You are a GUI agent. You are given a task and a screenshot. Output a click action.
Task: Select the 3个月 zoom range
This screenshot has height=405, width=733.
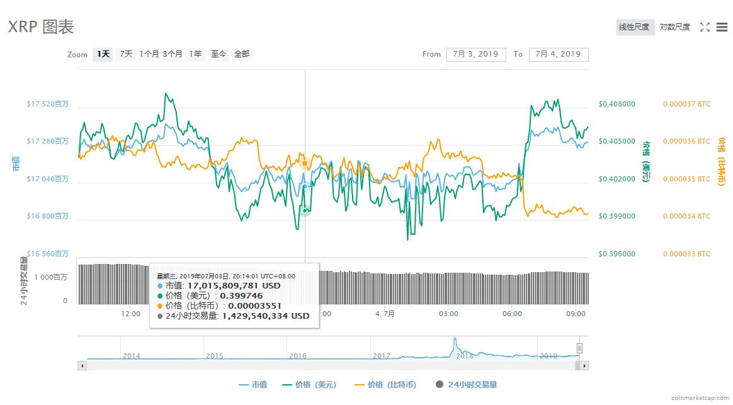click(x=173, y=54)
